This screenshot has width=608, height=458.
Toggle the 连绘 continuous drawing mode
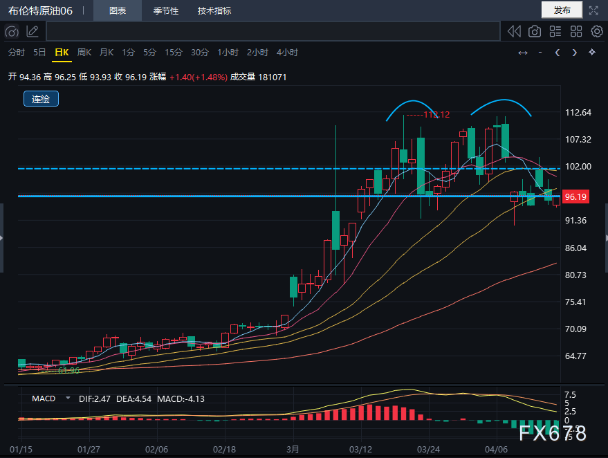pyautogui.click(x=40, y=99)
